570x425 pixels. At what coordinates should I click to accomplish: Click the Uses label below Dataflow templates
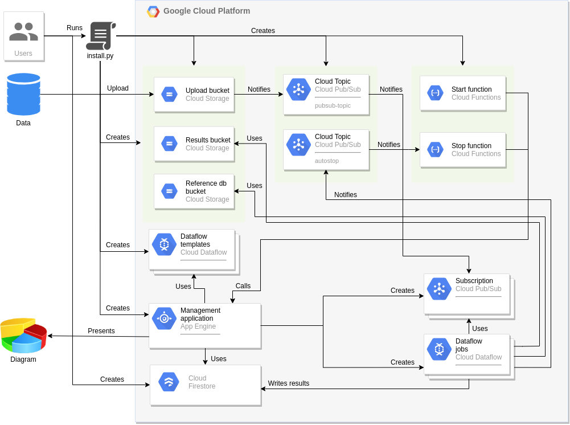tap(183, 287)
